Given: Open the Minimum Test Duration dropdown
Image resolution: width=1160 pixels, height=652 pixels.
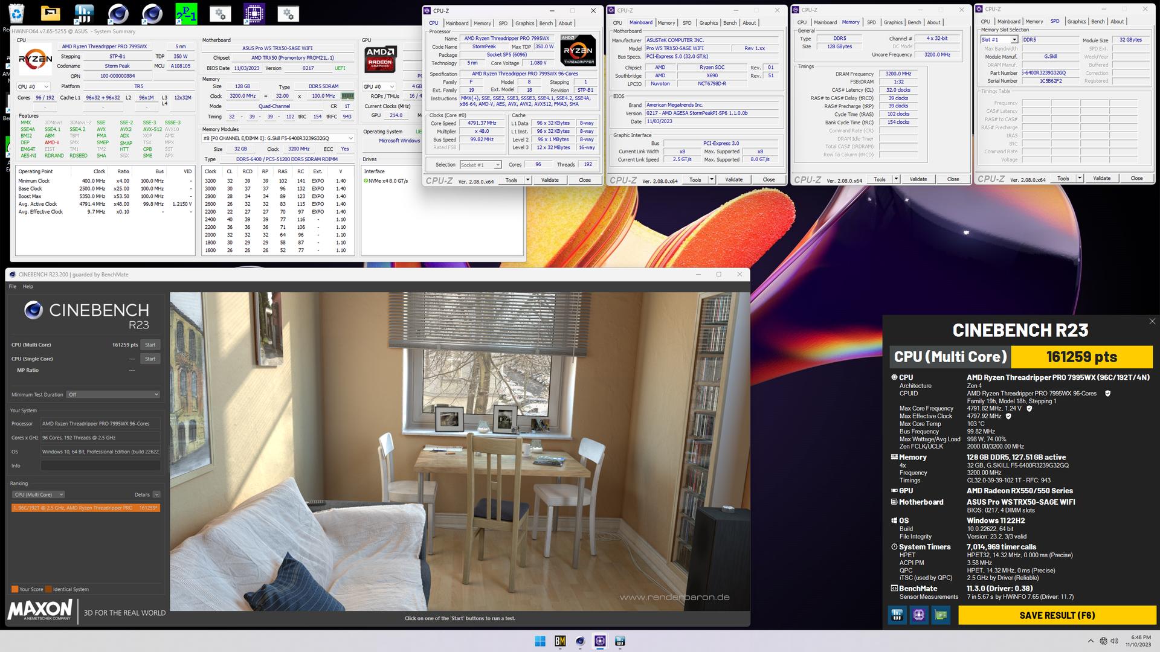Looking at the screenshot, I should [x=113, y=394].
